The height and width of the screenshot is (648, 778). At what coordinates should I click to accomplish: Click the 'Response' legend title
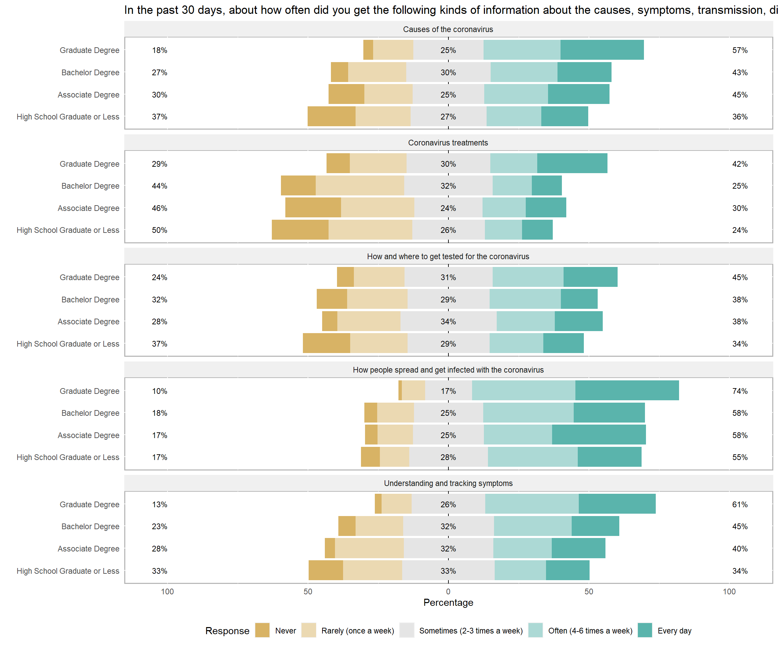[227, 631]
